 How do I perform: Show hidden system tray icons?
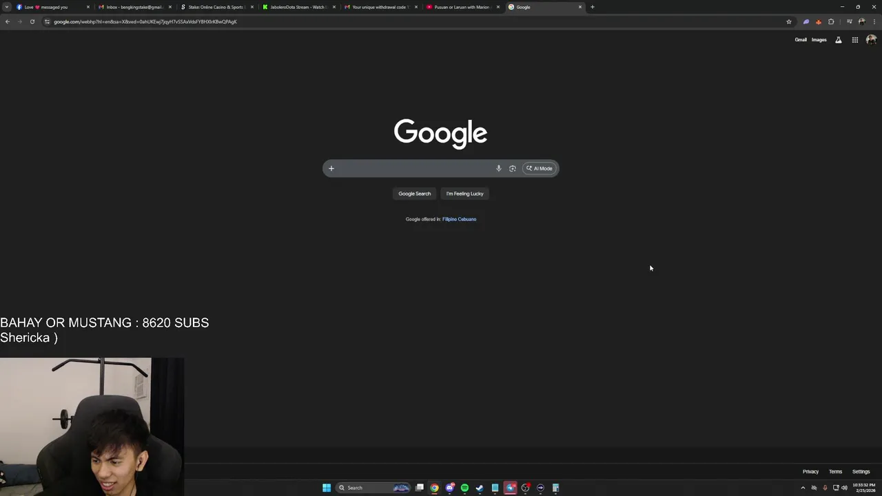pos(802,488)
